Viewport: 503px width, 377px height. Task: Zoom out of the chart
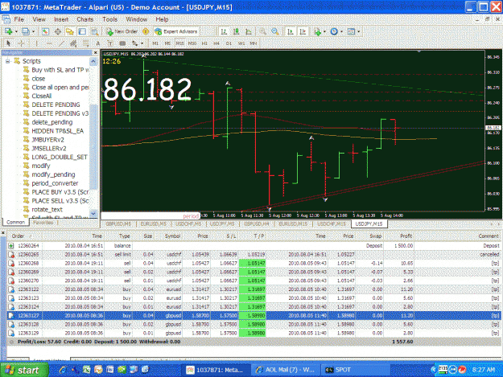click(x=275, y=31)
